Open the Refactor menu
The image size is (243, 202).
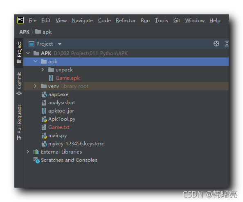(126, 21)
